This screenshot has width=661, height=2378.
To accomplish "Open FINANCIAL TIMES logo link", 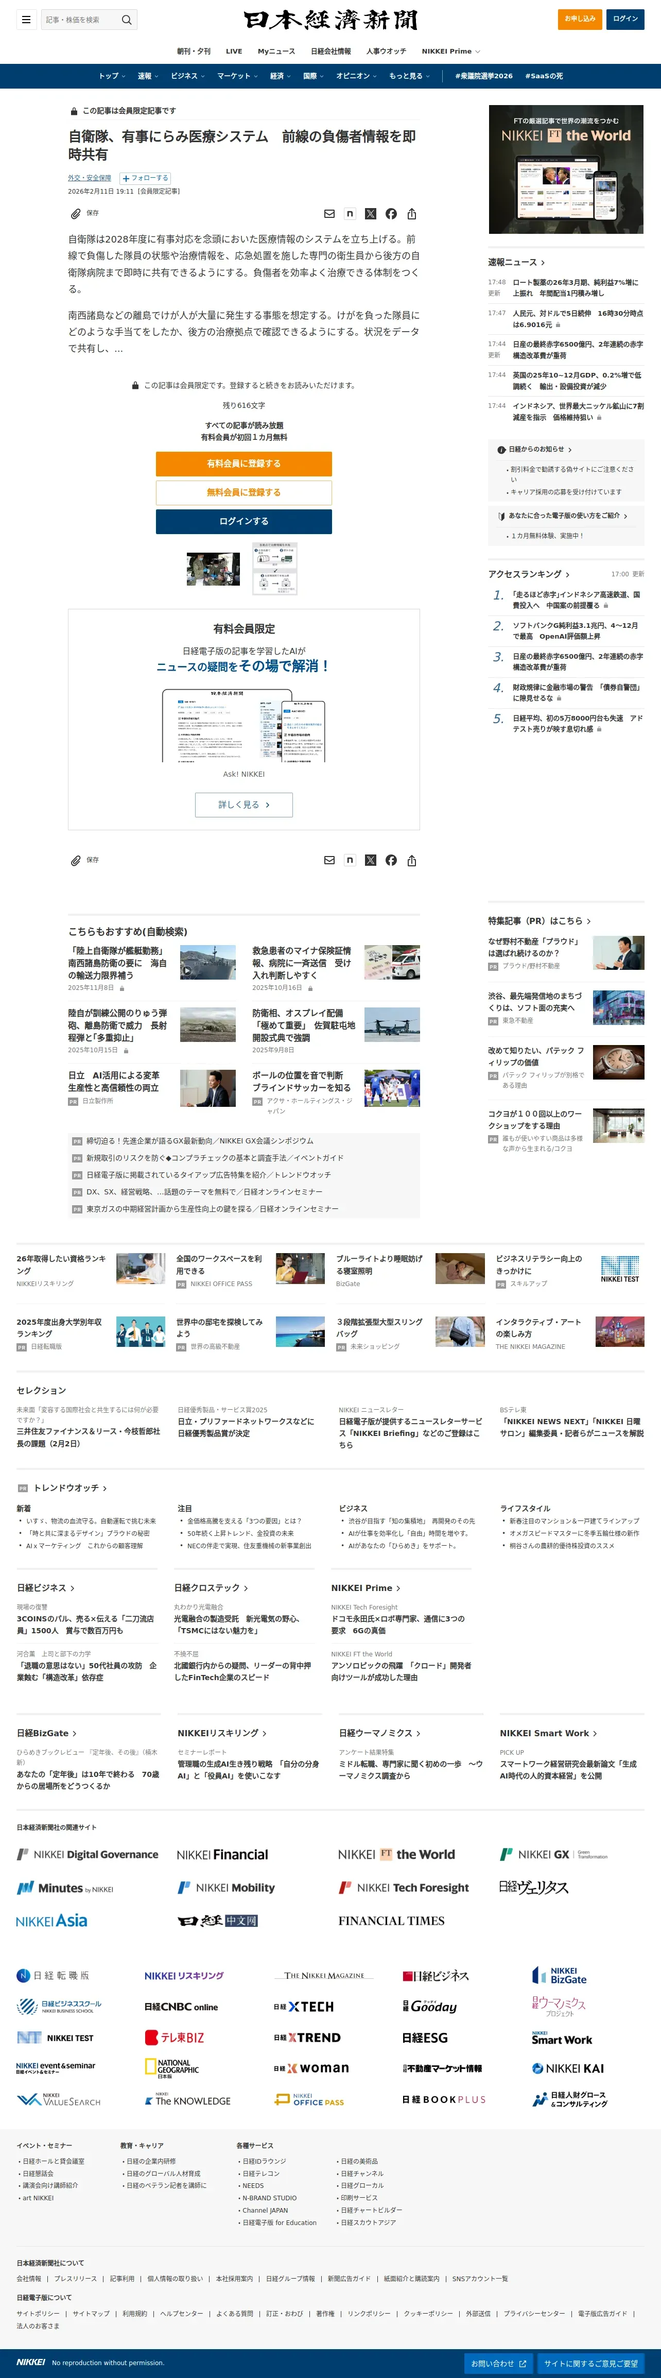I will (391, 1920).
